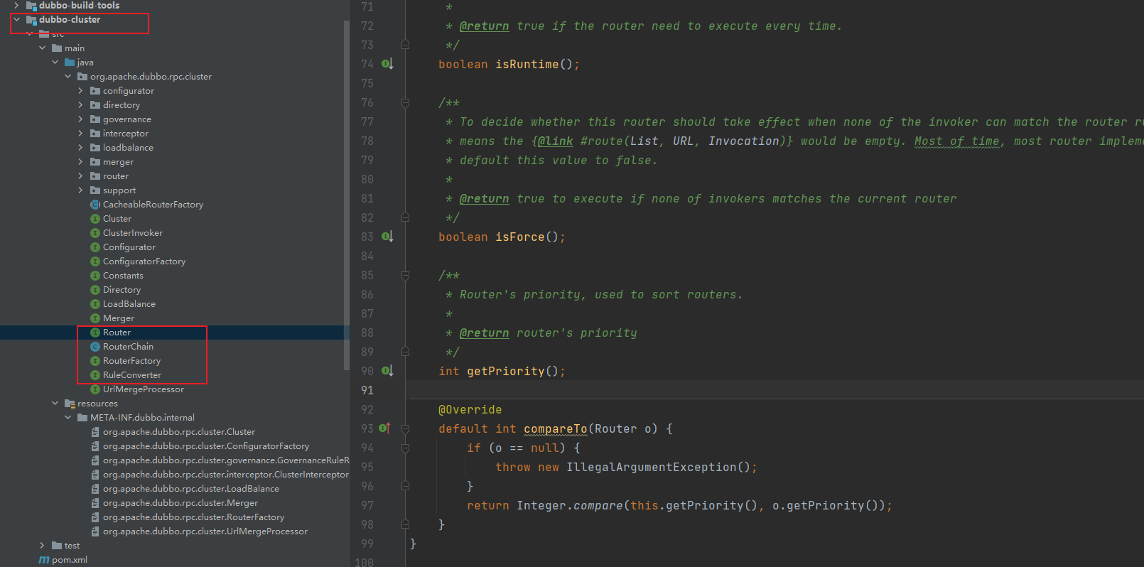Collapse the resources folder
The height and width of the screenshot is (567, 1144).
(x=55, y=404)
